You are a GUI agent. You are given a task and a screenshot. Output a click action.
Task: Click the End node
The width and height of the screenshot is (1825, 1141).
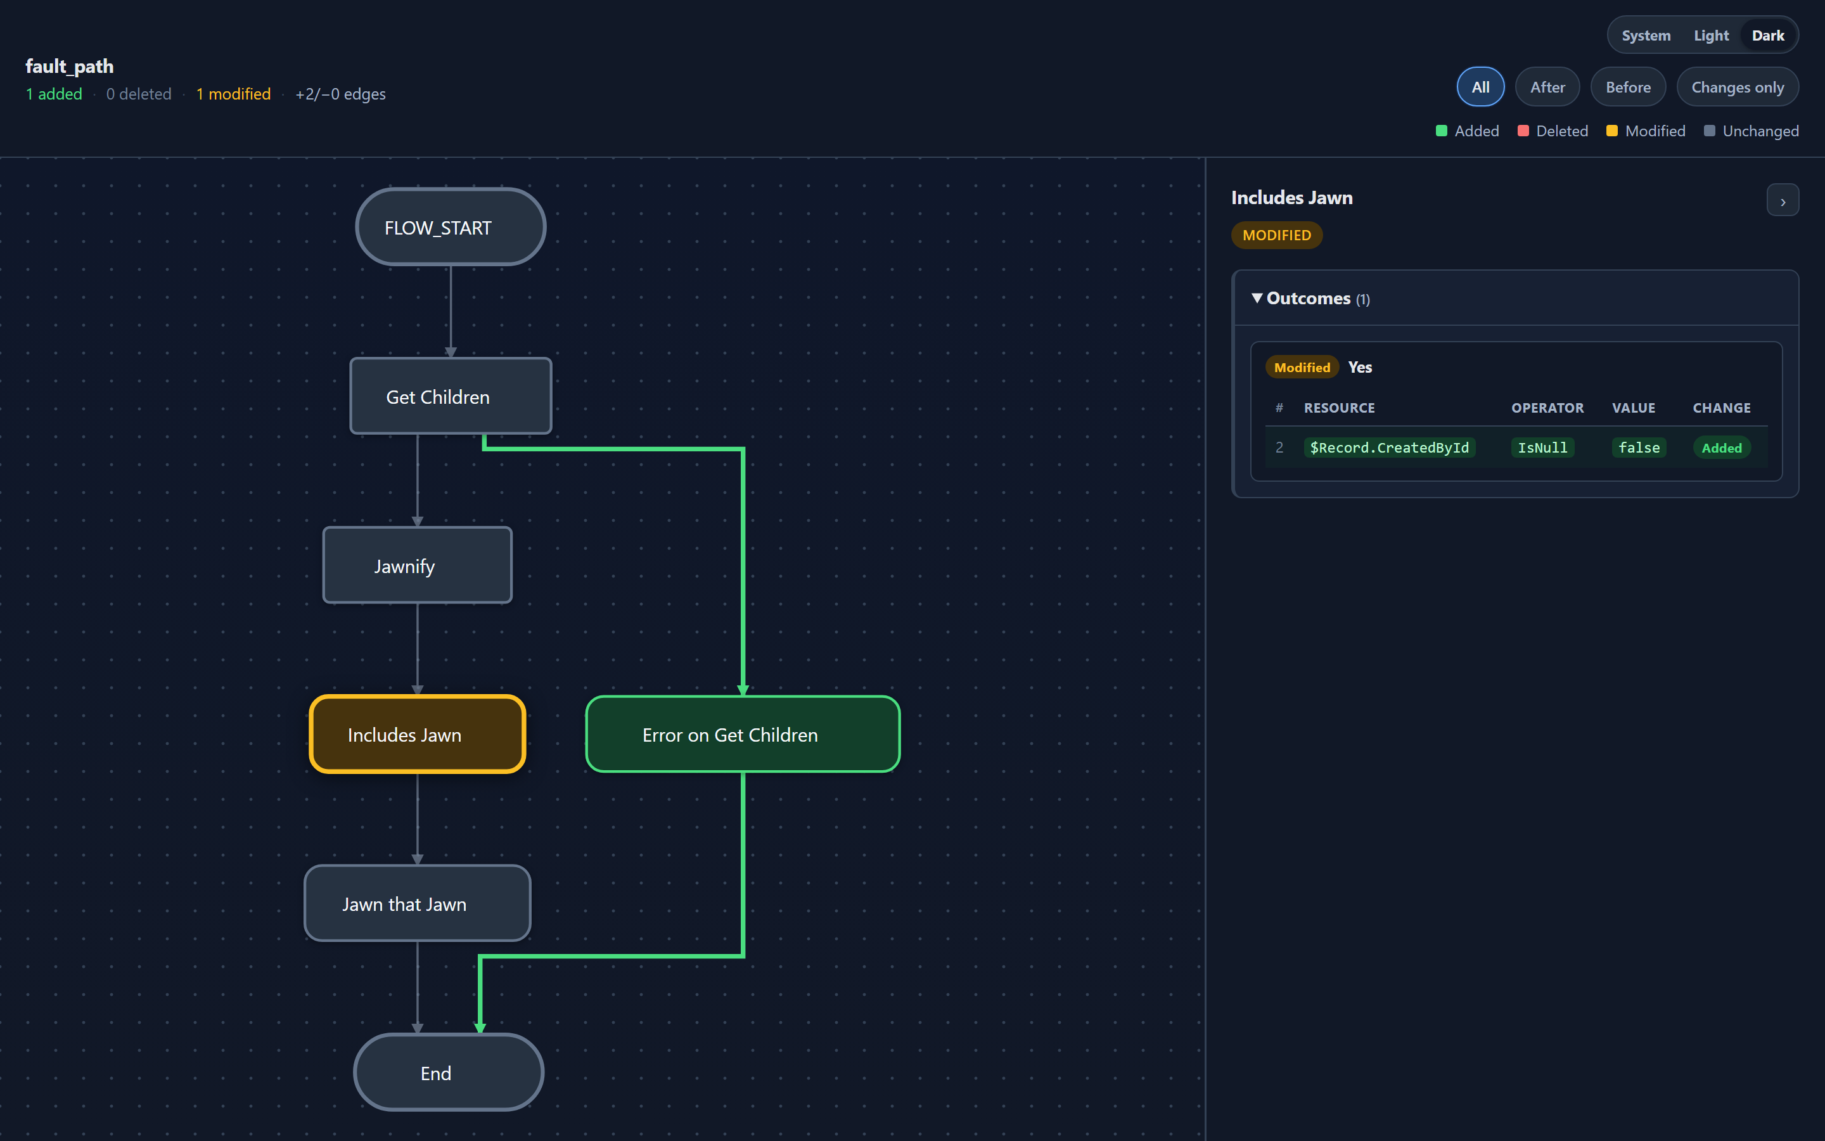pyautogui.click(x=449, y=1073)
